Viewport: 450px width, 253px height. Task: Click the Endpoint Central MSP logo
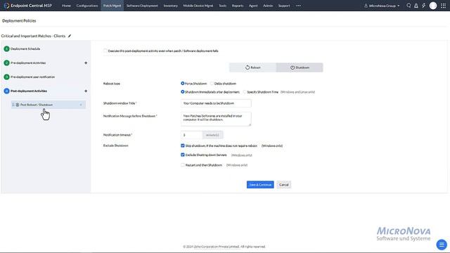click(x=28, y=6)
